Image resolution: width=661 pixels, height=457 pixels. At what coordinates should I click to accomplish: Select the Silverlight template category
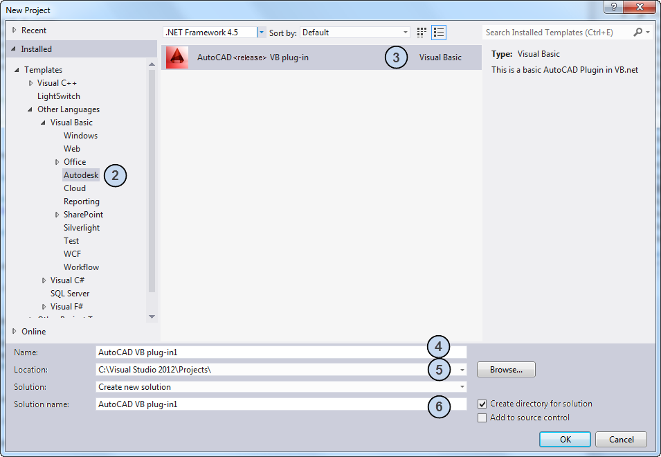82,228
